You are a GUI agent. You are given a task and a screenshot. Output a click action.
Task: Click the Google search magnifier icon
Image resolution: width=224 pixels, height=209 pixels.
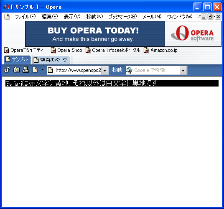[129, 70]
